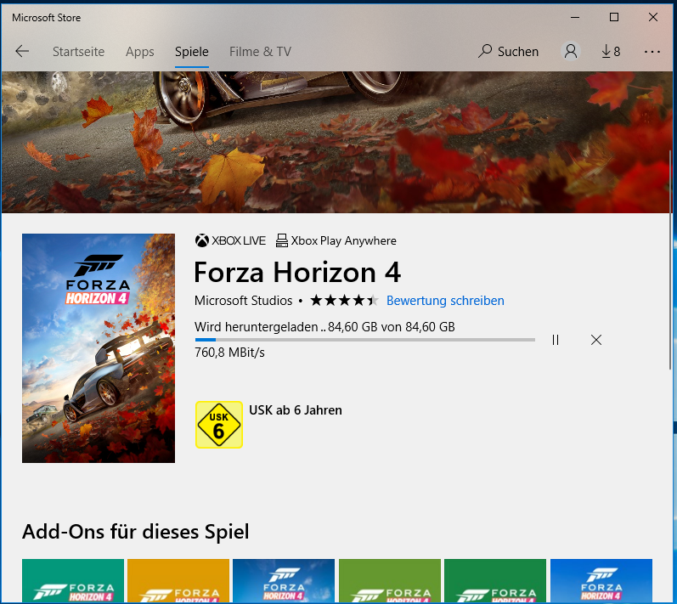Screen dimensions: 677x604
Task: Click 'Add-Ons für dieses Spiel' heading
Action: click(x=136, y=532)
